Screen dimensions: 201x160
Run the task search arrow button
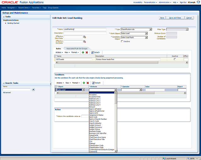pos(33,90)
